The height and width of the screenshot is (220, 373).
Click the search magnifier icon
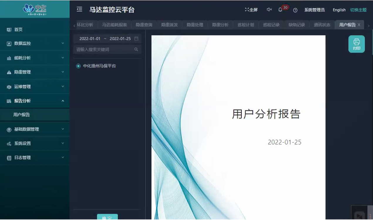click(x=136, y=50)
